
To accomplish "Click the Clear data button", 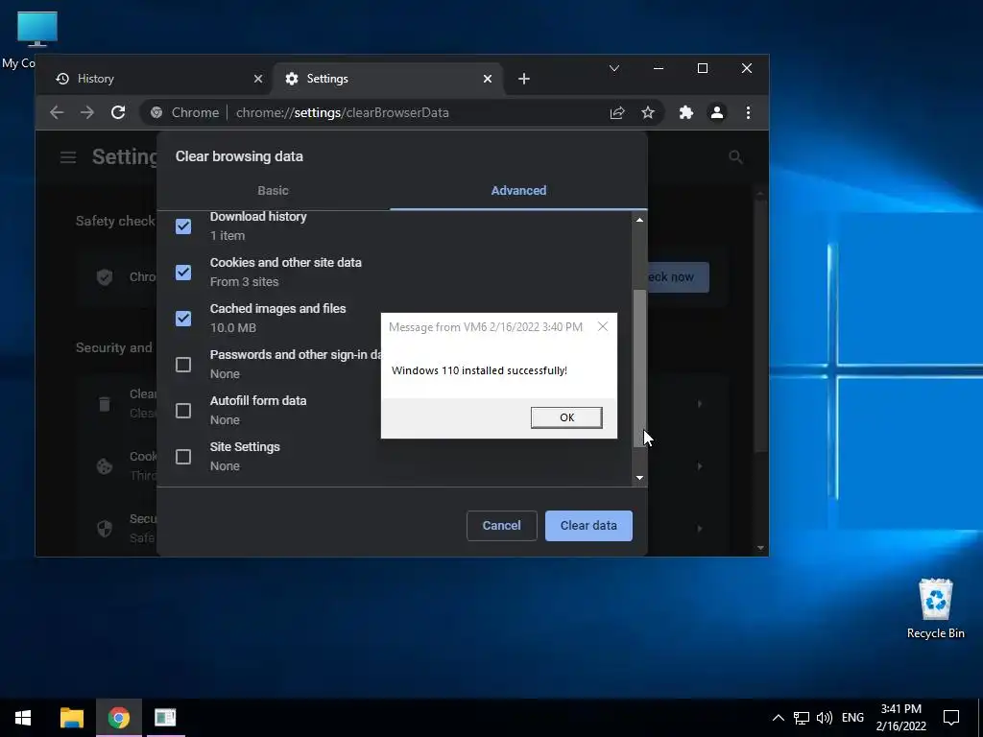I will click(588, 525).
